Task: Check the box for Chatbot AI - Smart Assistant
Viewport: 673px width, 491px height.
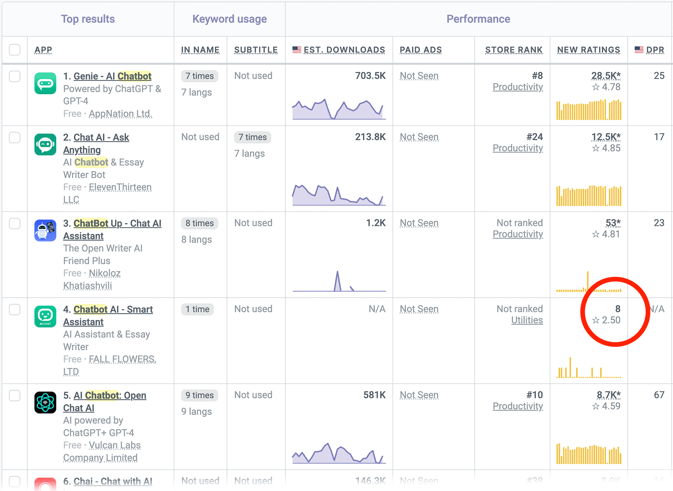Action: click(x=15, y=310)
